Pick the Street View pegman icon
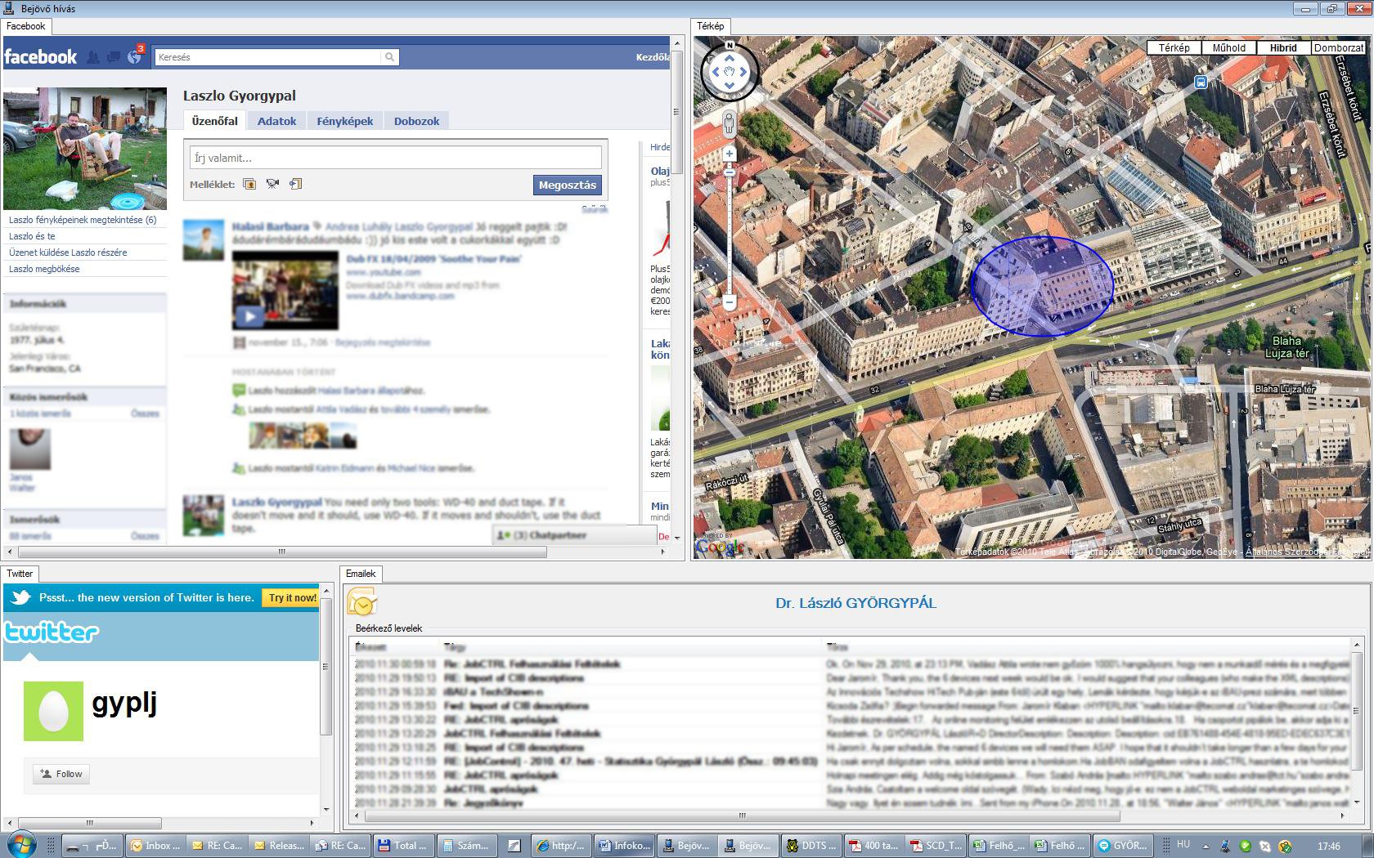Screen dimensions: 1374x858 [730, 124]
